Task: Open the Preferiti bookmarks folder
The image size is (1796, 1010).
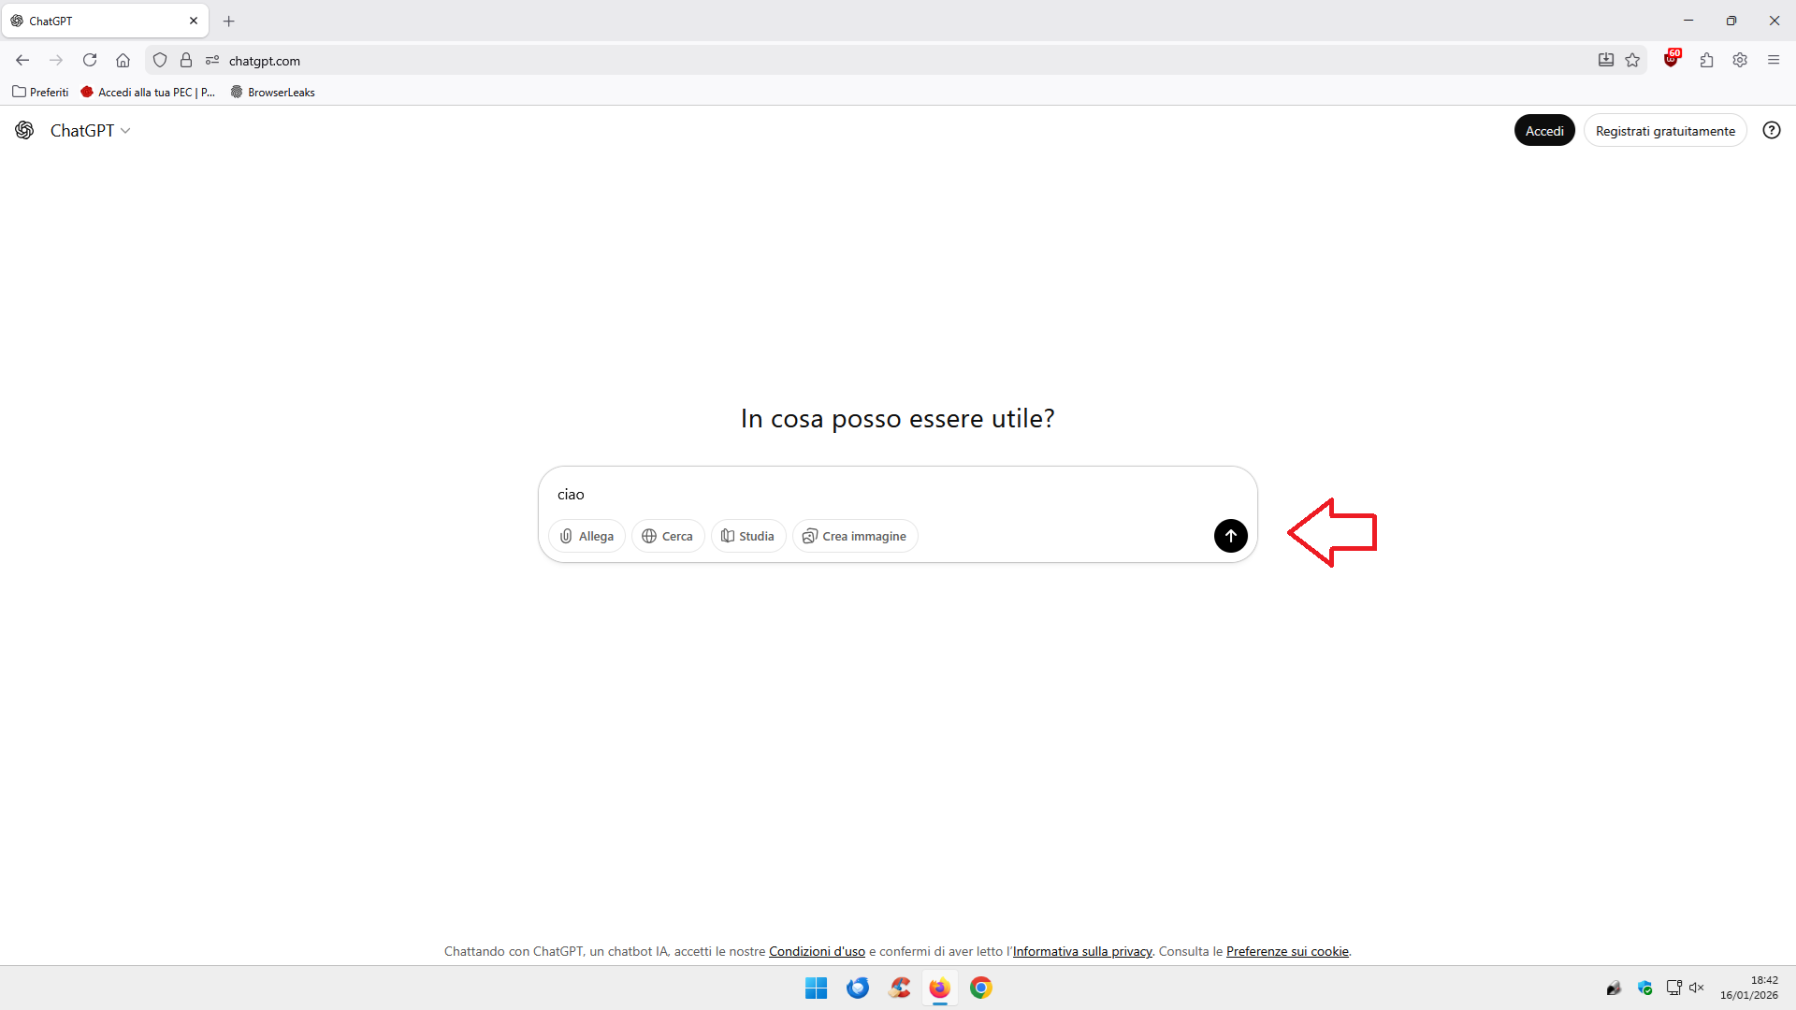Action: tap(40, 92)
